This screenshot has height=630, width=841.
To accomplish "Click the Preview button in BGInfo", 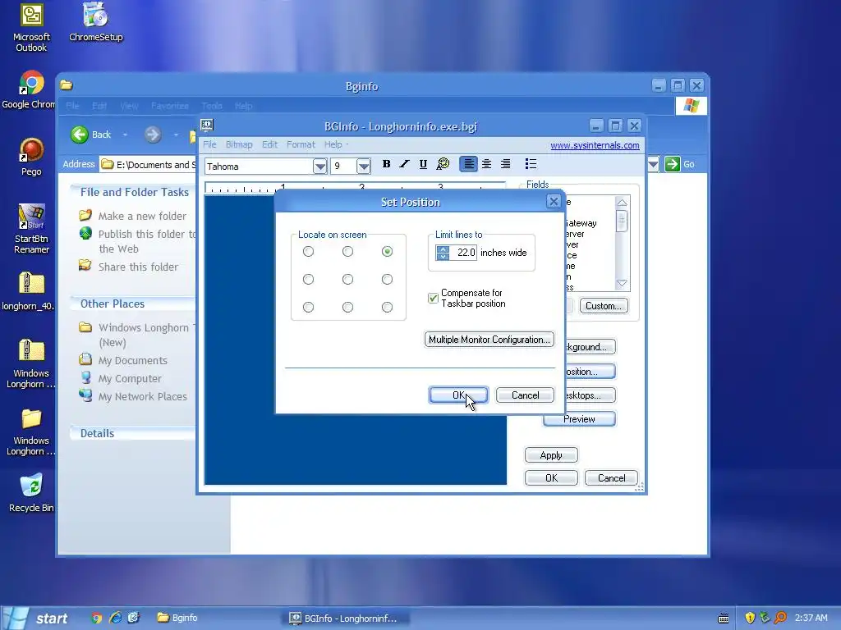I will 579,419.
